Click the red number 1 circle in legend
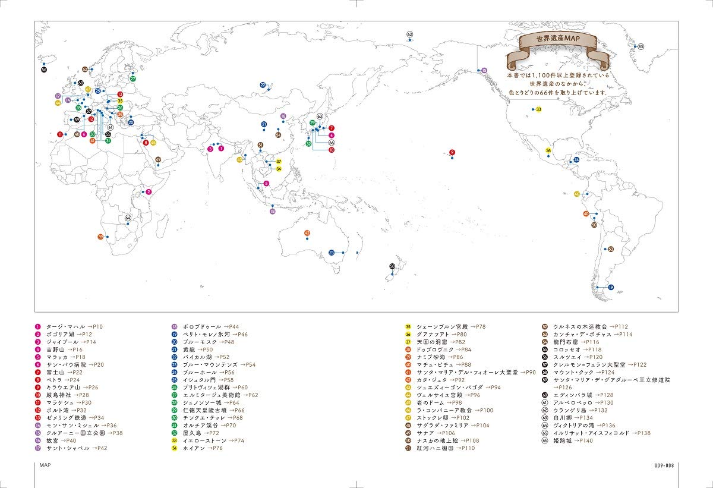Viewport: 713px width, 488px height. tap(37, 327)
